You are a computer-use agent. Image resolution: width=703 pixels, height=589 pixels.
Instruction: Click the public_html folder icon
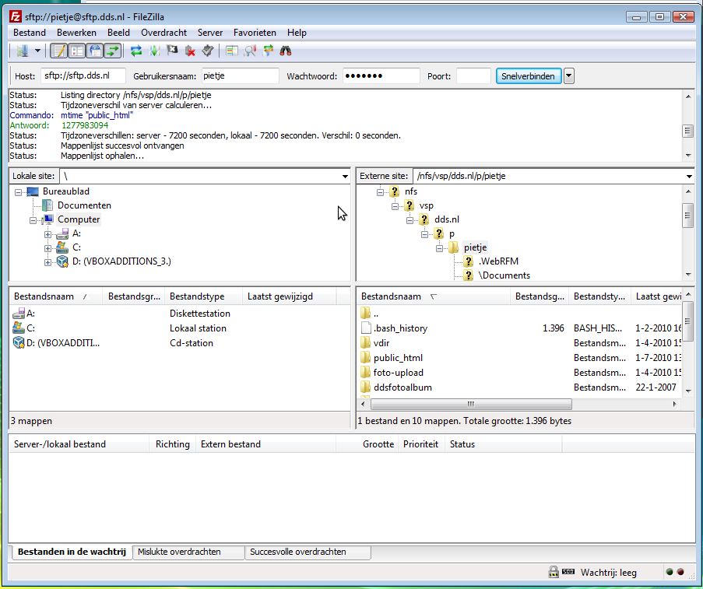point(366,358)
